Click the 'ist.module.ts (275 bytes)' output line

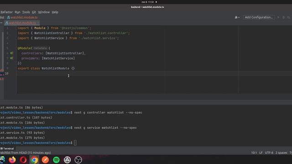(x=22, y=138)
